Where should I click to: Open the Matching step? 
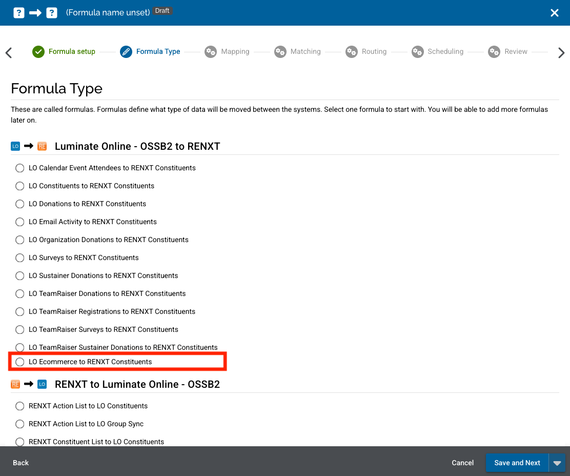[x=306, y=52]
